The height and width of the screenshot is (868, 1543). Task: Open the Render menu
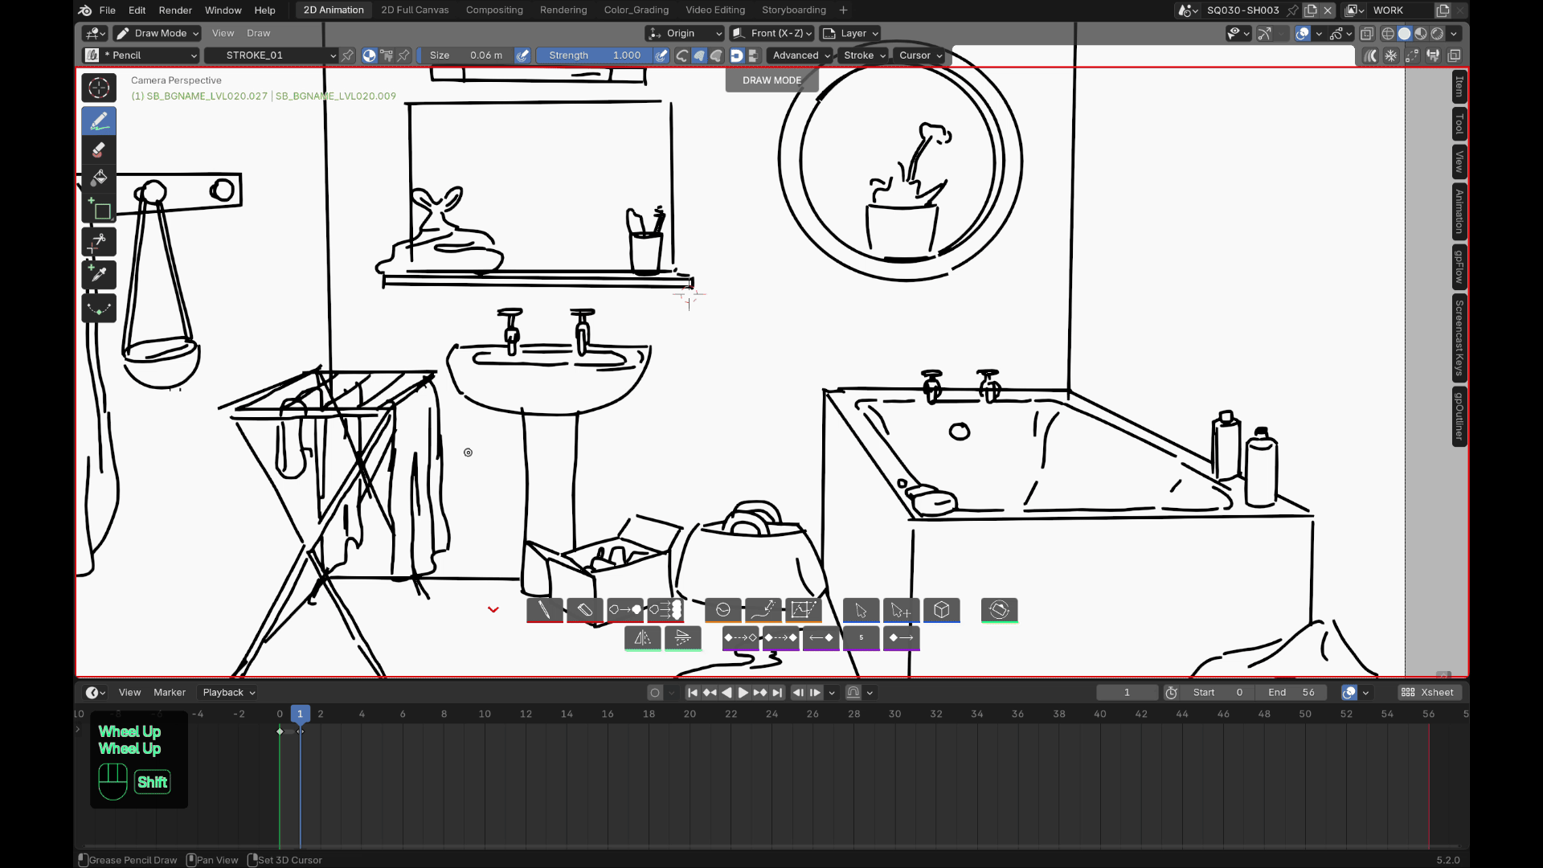(175, 10)
